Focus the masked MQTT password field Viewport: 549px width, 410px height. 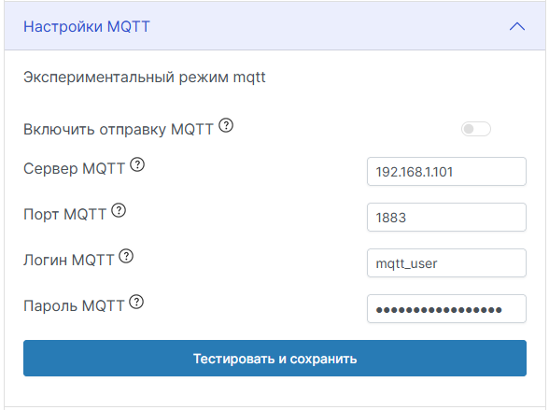point(446,309)
